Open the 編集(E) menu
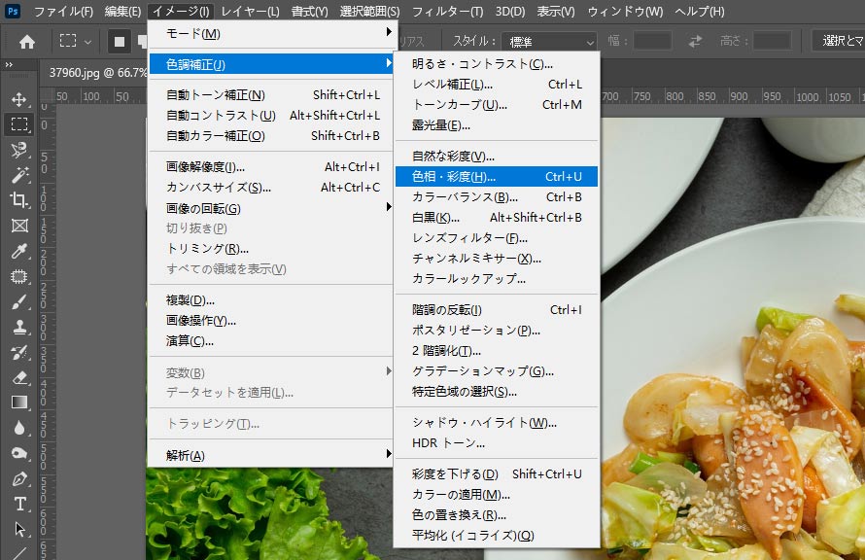The image size is (865, 560). point(123,12)
